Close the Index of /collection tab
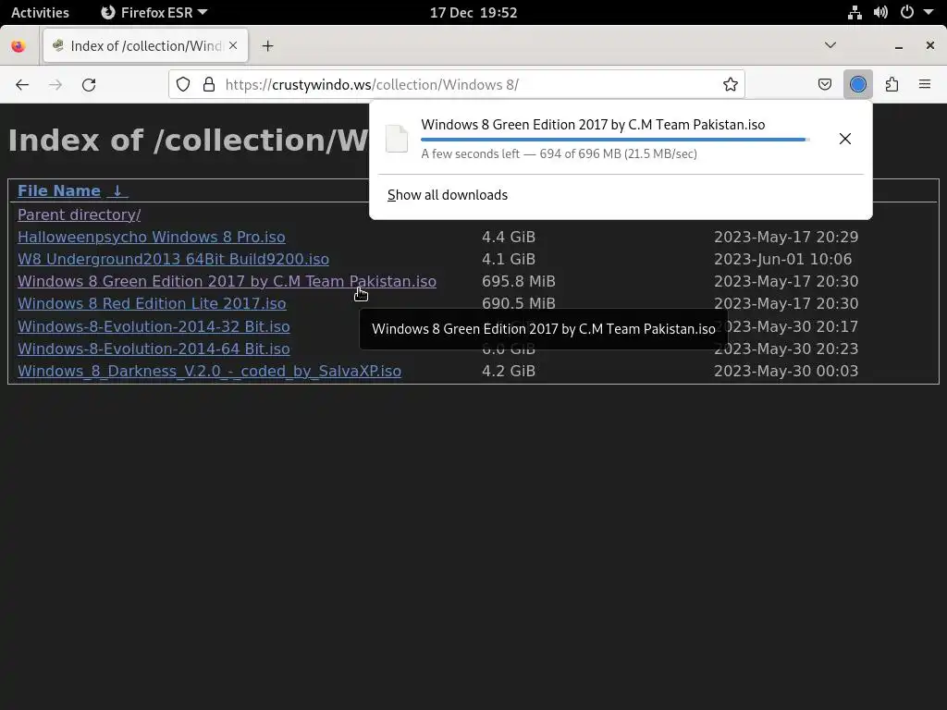Viewport: 947px width, 710px height. tap(233, 46)
